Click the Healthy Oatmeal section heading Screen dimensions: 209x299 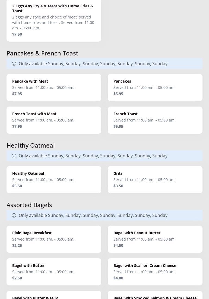click(31, 145)
